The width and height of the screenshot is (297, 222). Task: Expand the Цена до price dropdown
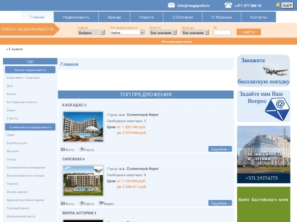point(195,33)
